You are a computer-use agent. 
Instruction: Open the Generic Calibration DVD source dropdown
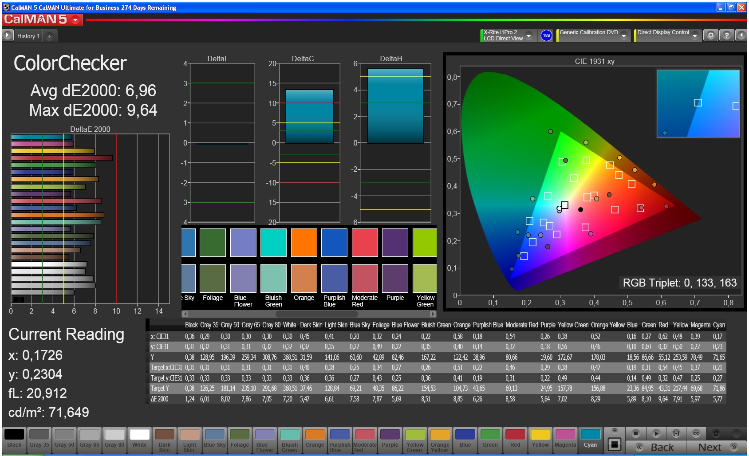(624, 35)
